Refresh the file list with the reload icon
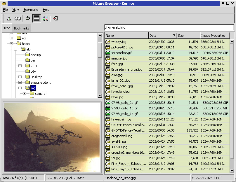Viewport: 236px width, 182px height. pos(28,18)
